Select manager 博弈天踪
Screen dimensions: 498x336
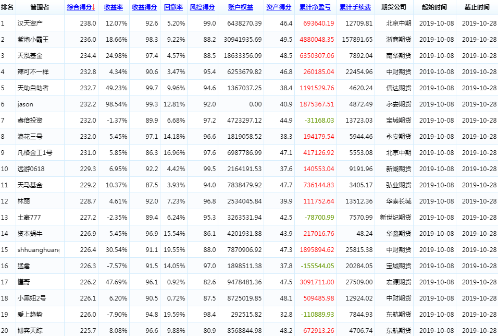(x=30, y=331)
